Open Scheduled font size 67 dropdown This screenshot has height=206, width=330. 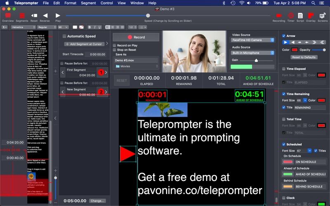click(x=309, y=150)
